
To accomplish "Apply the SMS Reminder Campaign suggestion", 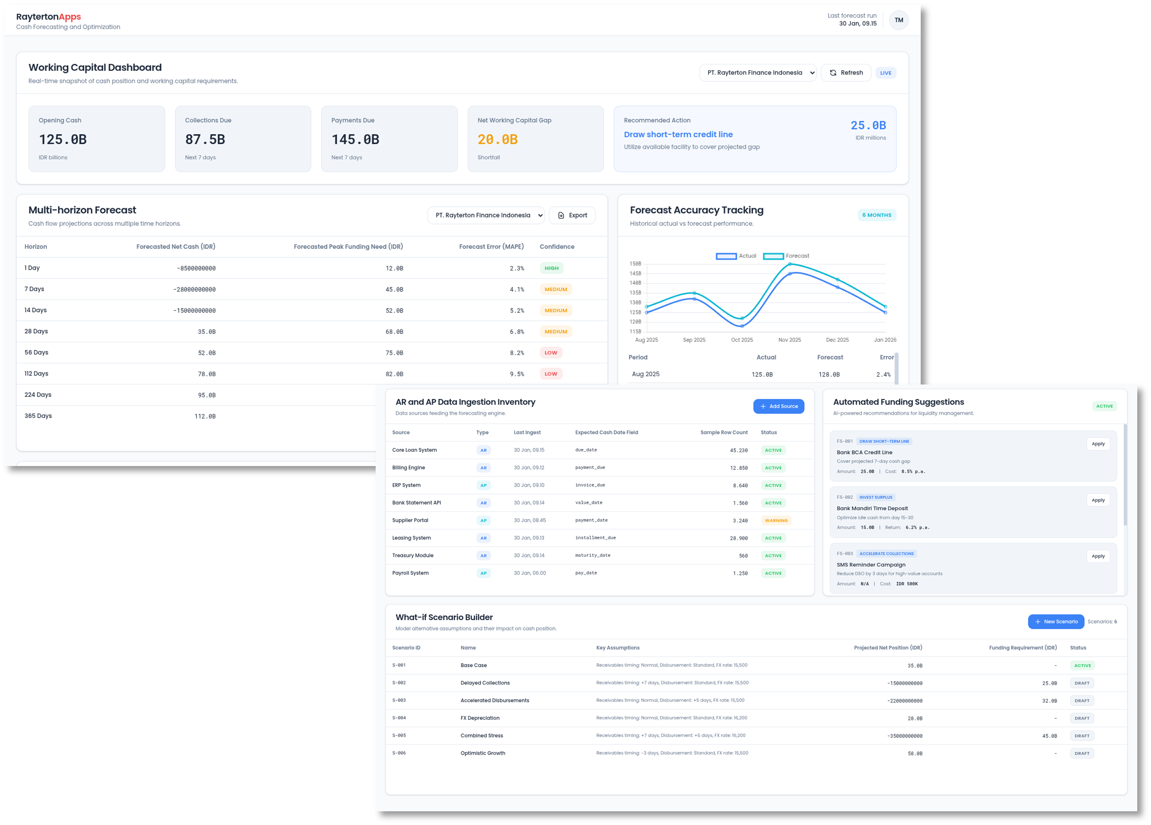I will coord(1098,555).
